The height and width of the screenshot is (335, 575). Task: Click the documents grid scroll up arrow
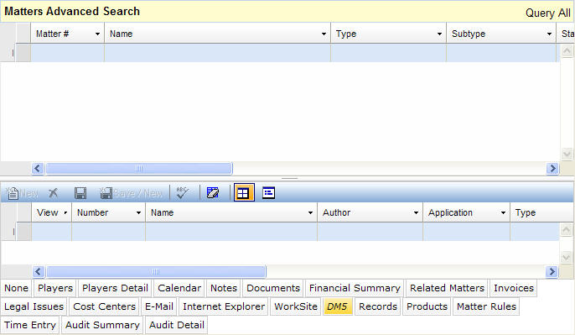coord(567,230)
